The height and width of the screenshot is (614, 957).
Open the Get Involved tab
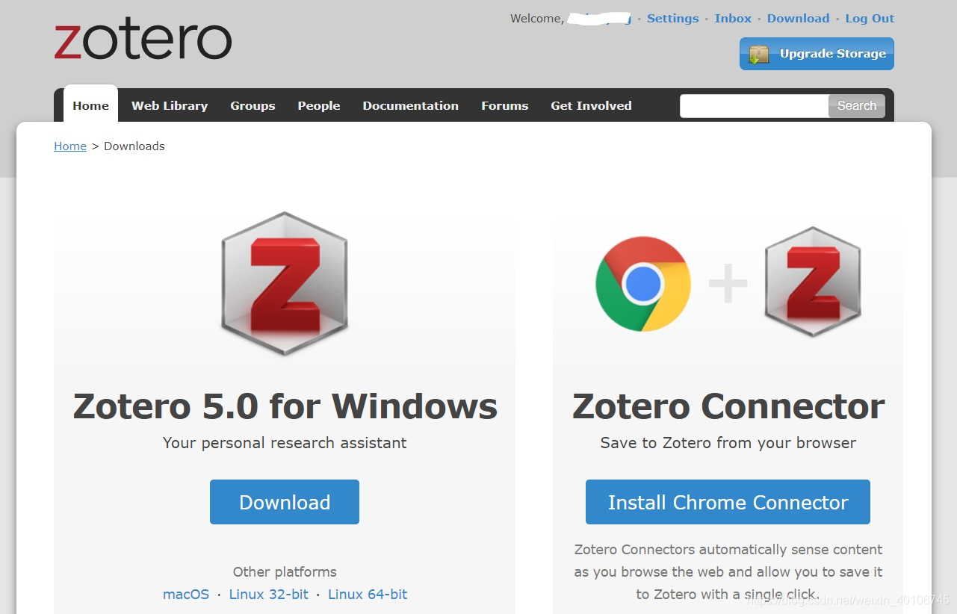click(x=591, y=106)
